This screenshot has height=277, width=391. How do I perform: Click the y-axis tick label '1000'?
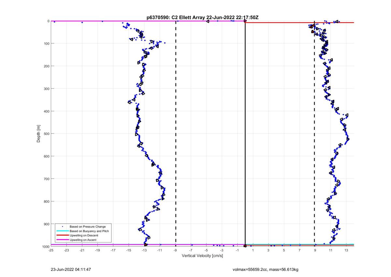pos(45,246)
